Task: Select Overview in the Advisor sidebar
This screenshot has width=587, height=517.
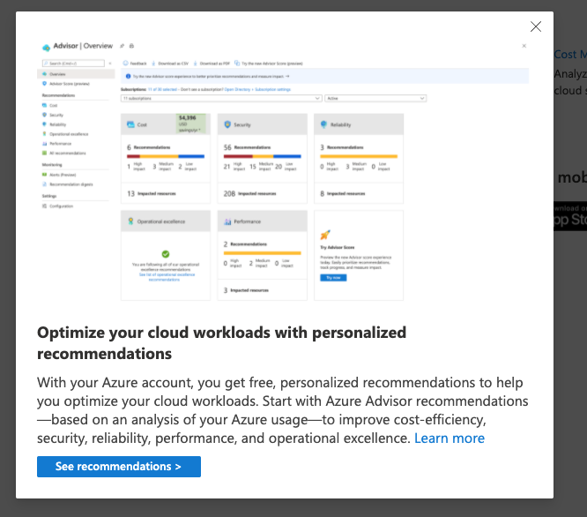Action: coord(57,74)
